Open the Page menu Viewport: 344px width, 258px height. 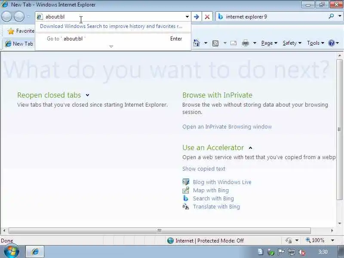point(269,43)
